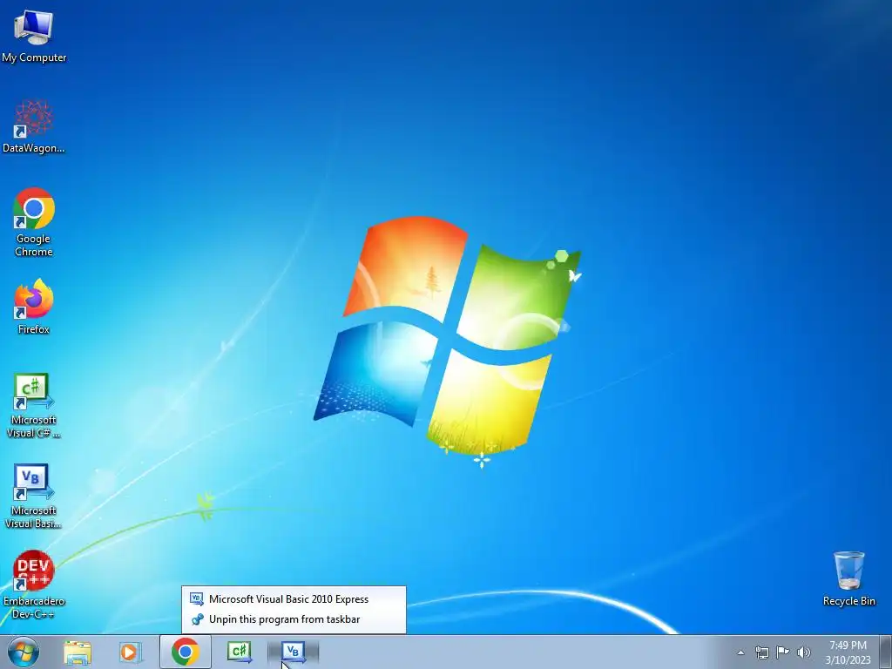The image size is (892, 669).
Task: Open Google Chrome from the taskbar
Action: (186, 652)
